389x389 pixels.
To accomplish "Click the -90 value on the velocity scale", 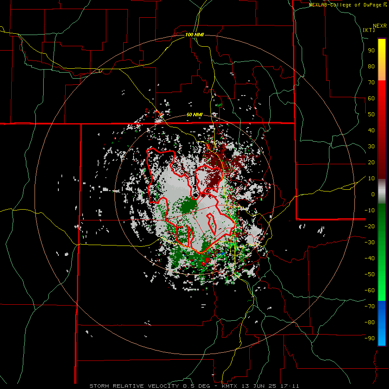I will (370, 338).
